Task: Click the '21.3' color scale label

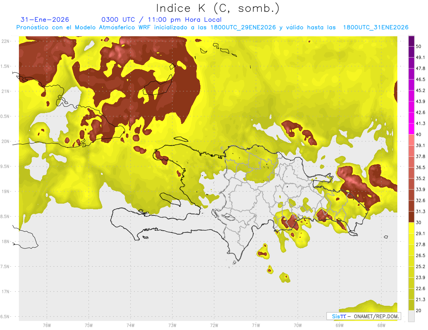Action: [x=421, y=300]
